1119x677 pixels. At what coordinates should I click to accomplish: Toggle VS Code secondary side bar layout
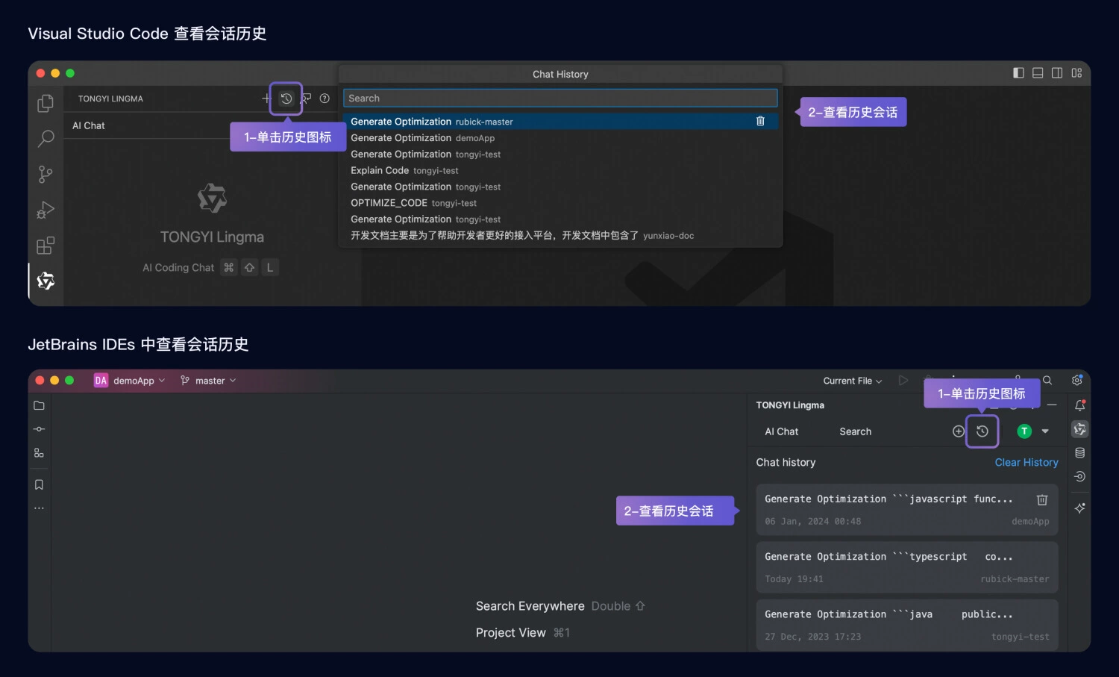coord(1057,73)
